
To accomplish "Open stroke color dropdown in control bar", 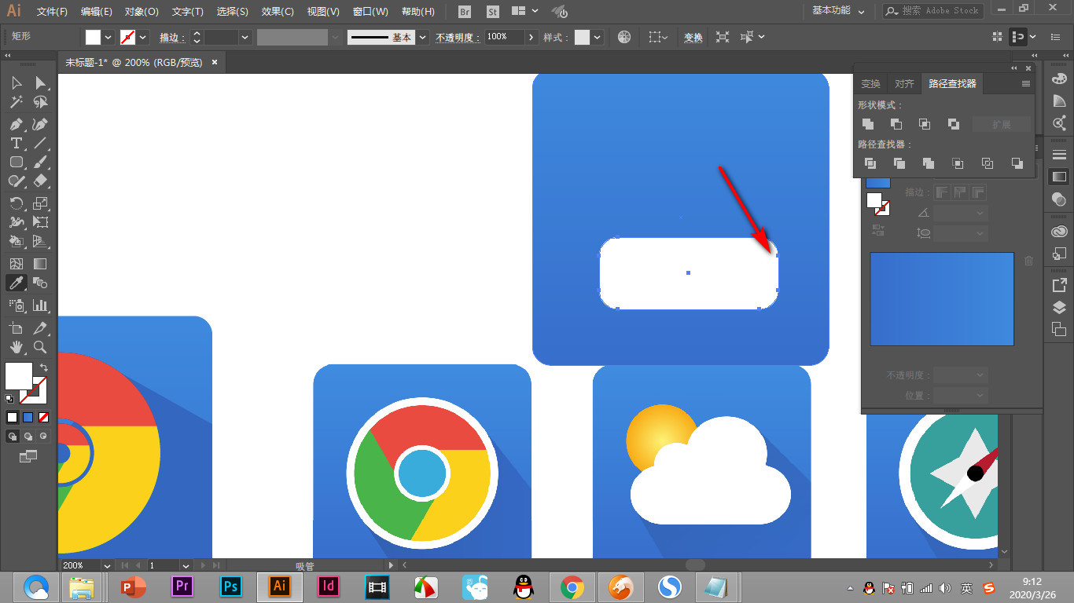I will (143, 37).
